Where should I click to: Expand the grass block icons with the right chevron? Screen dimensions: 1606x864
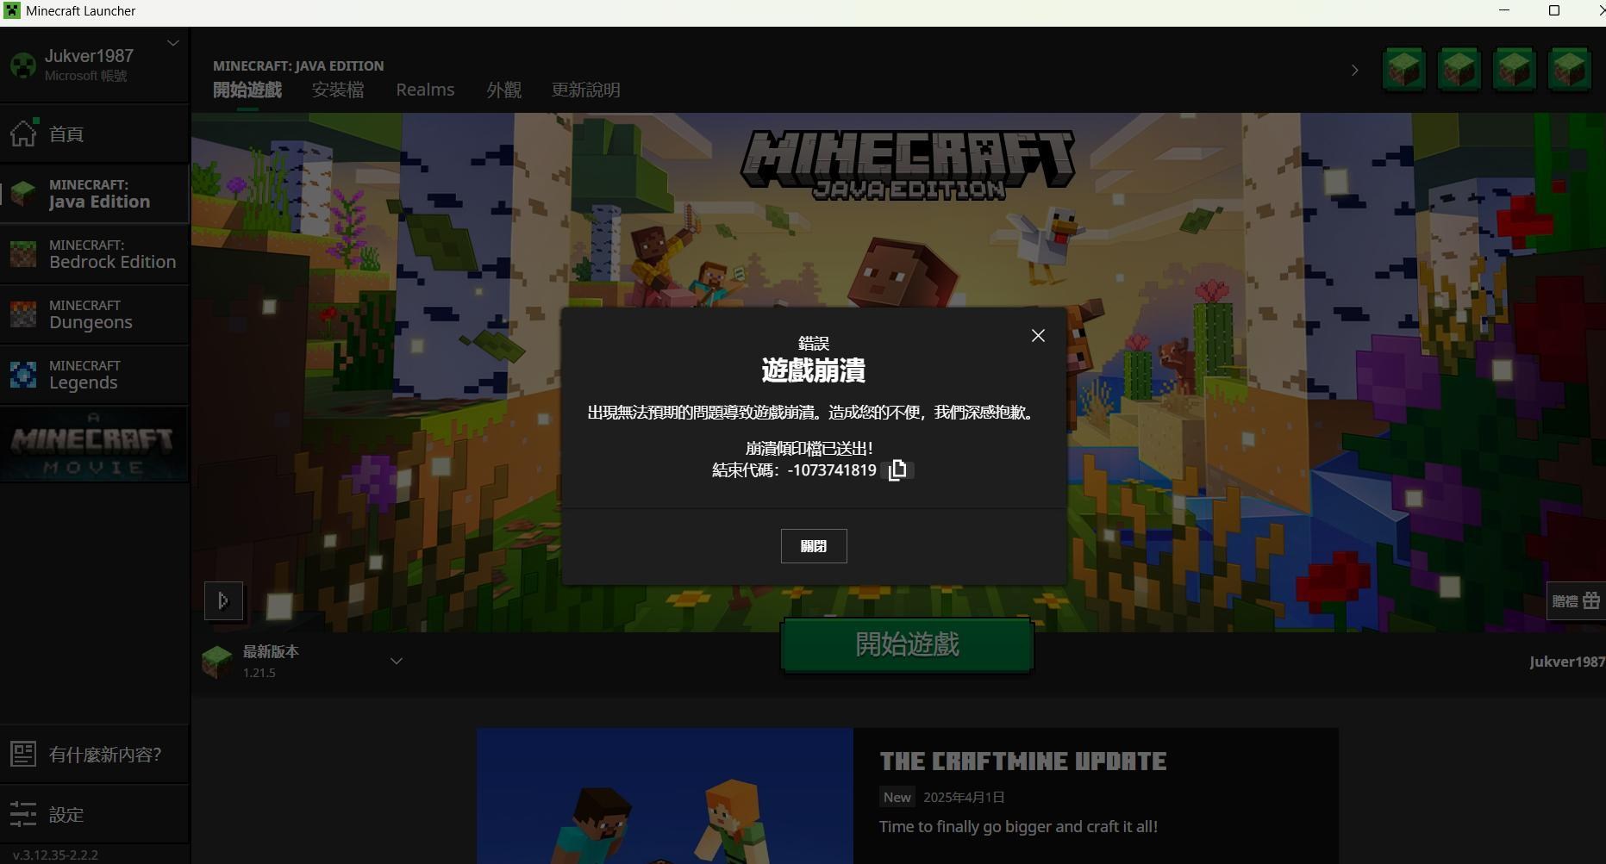tap(1353, 70)
